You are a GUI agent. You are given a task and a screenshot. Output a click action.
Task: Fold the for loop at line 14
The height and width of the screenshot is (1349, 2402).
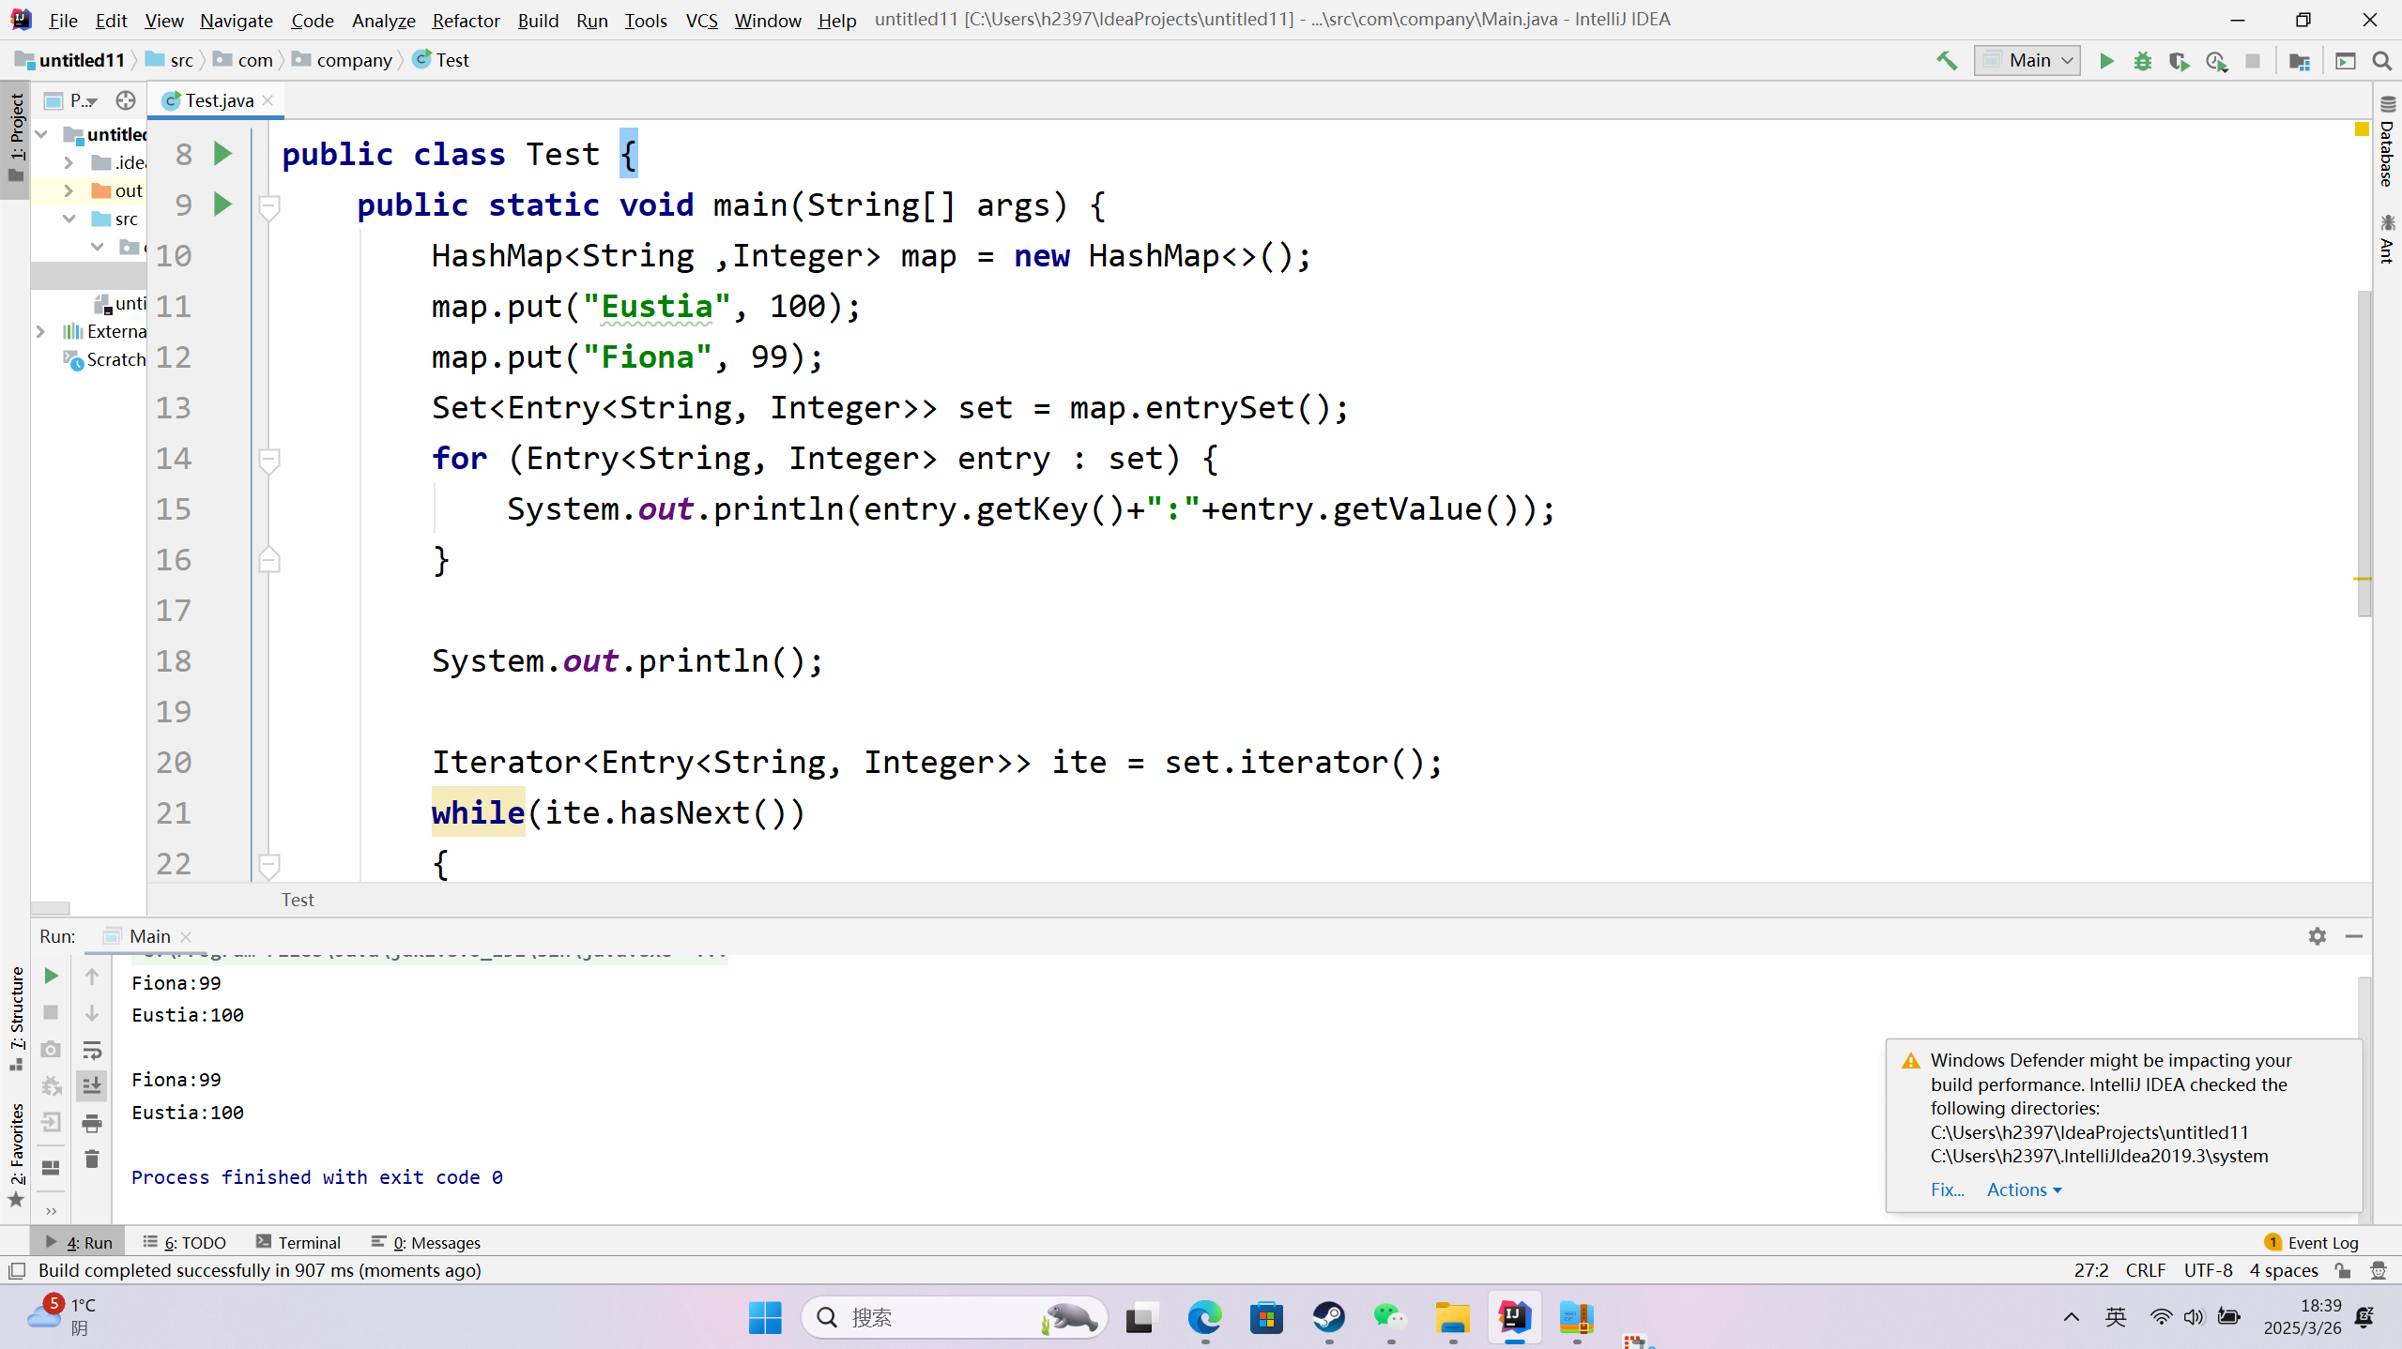click(268, 459)
